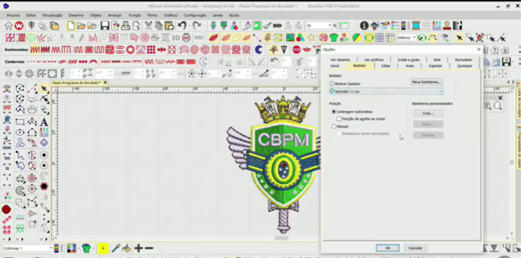
Task: Close the Opções dialog with X
Action: point(479,49)
